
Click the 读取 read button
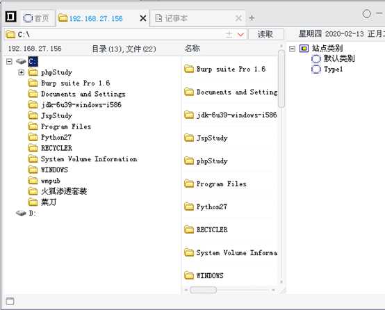coord(265,34)
